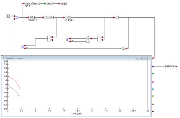Select the stop block
This screenshot has width=180, height=118.
click(63, 3)
